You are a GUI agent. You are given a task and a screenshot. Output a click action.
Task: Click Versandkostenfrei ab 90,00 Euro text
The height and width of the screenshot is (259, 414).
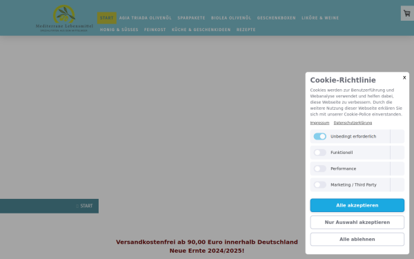[x=207, y=242]
